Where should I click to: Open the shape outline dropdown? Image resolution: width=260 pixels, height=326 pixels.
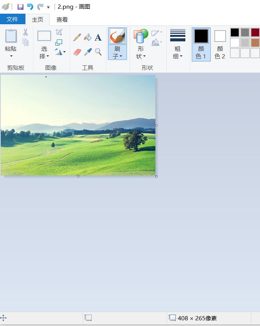point(157,33)
